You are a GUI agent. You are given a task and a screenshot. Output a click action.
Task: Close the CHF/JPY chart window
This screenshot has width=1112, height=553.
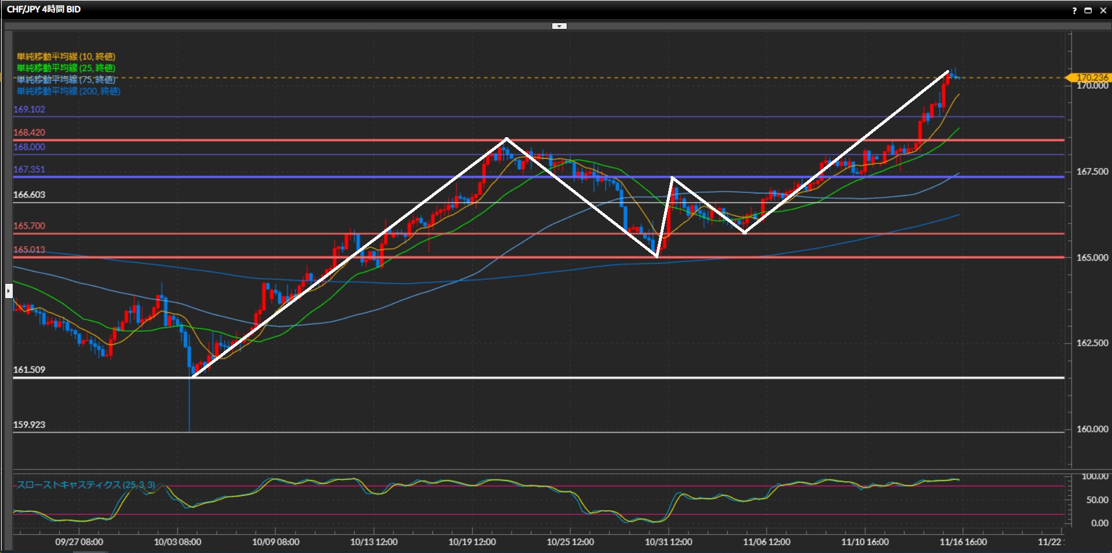point(1103,10)
